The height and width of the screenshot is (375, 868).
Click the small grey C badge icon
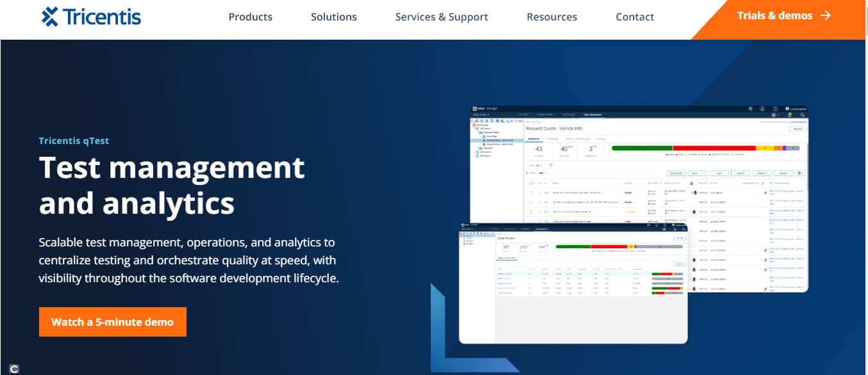click(x=14, y=369)
